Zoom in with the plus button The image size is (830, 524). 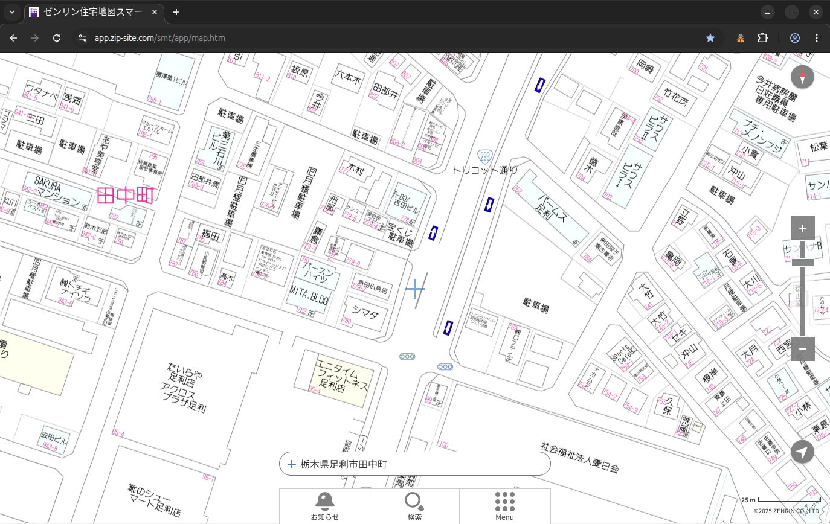802,228
